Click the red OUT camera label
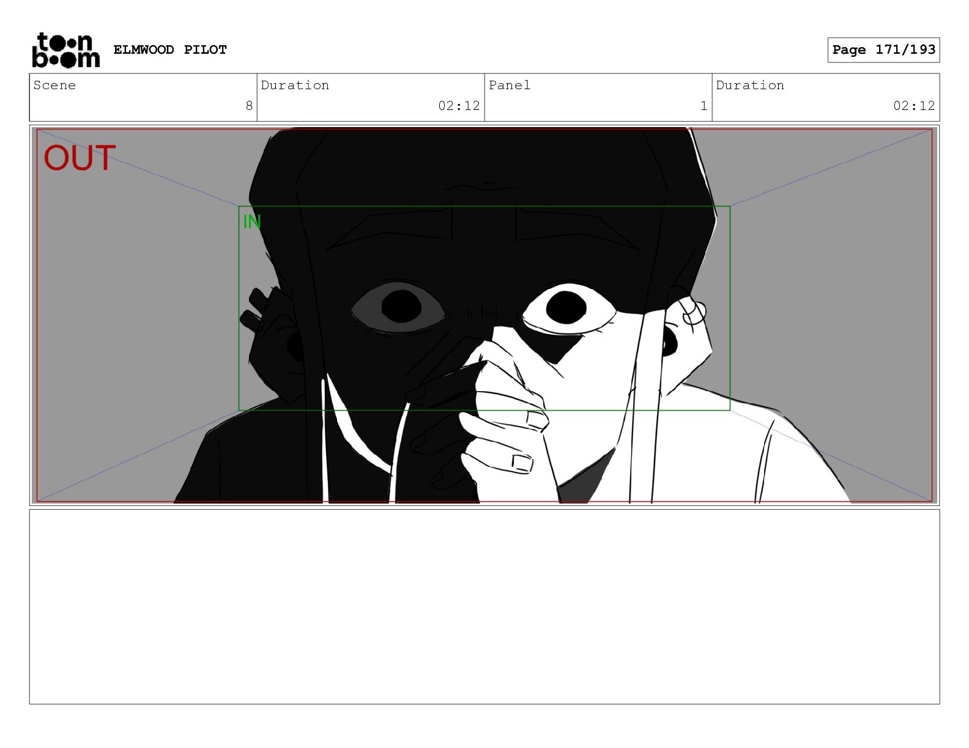This screenshot has height=748, width=969. (80, 158)
